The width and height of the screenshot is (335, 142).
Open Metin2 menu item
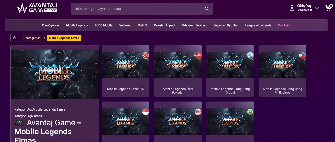click(142, 25)
